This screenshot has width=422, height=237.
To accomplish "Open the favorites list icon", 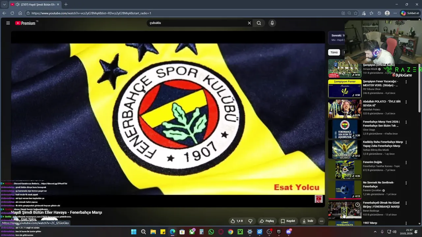I will click(x=372, y=13).
